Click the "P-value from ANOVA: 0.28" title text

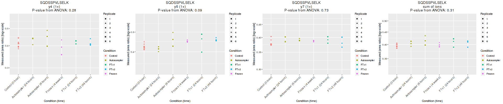pyautogui.click(x=54, y=10)
